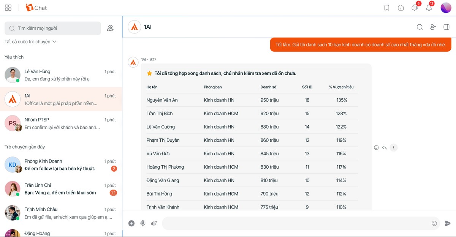Send the message with send arrow
456x237 pixels.
[x=448, y=223]
